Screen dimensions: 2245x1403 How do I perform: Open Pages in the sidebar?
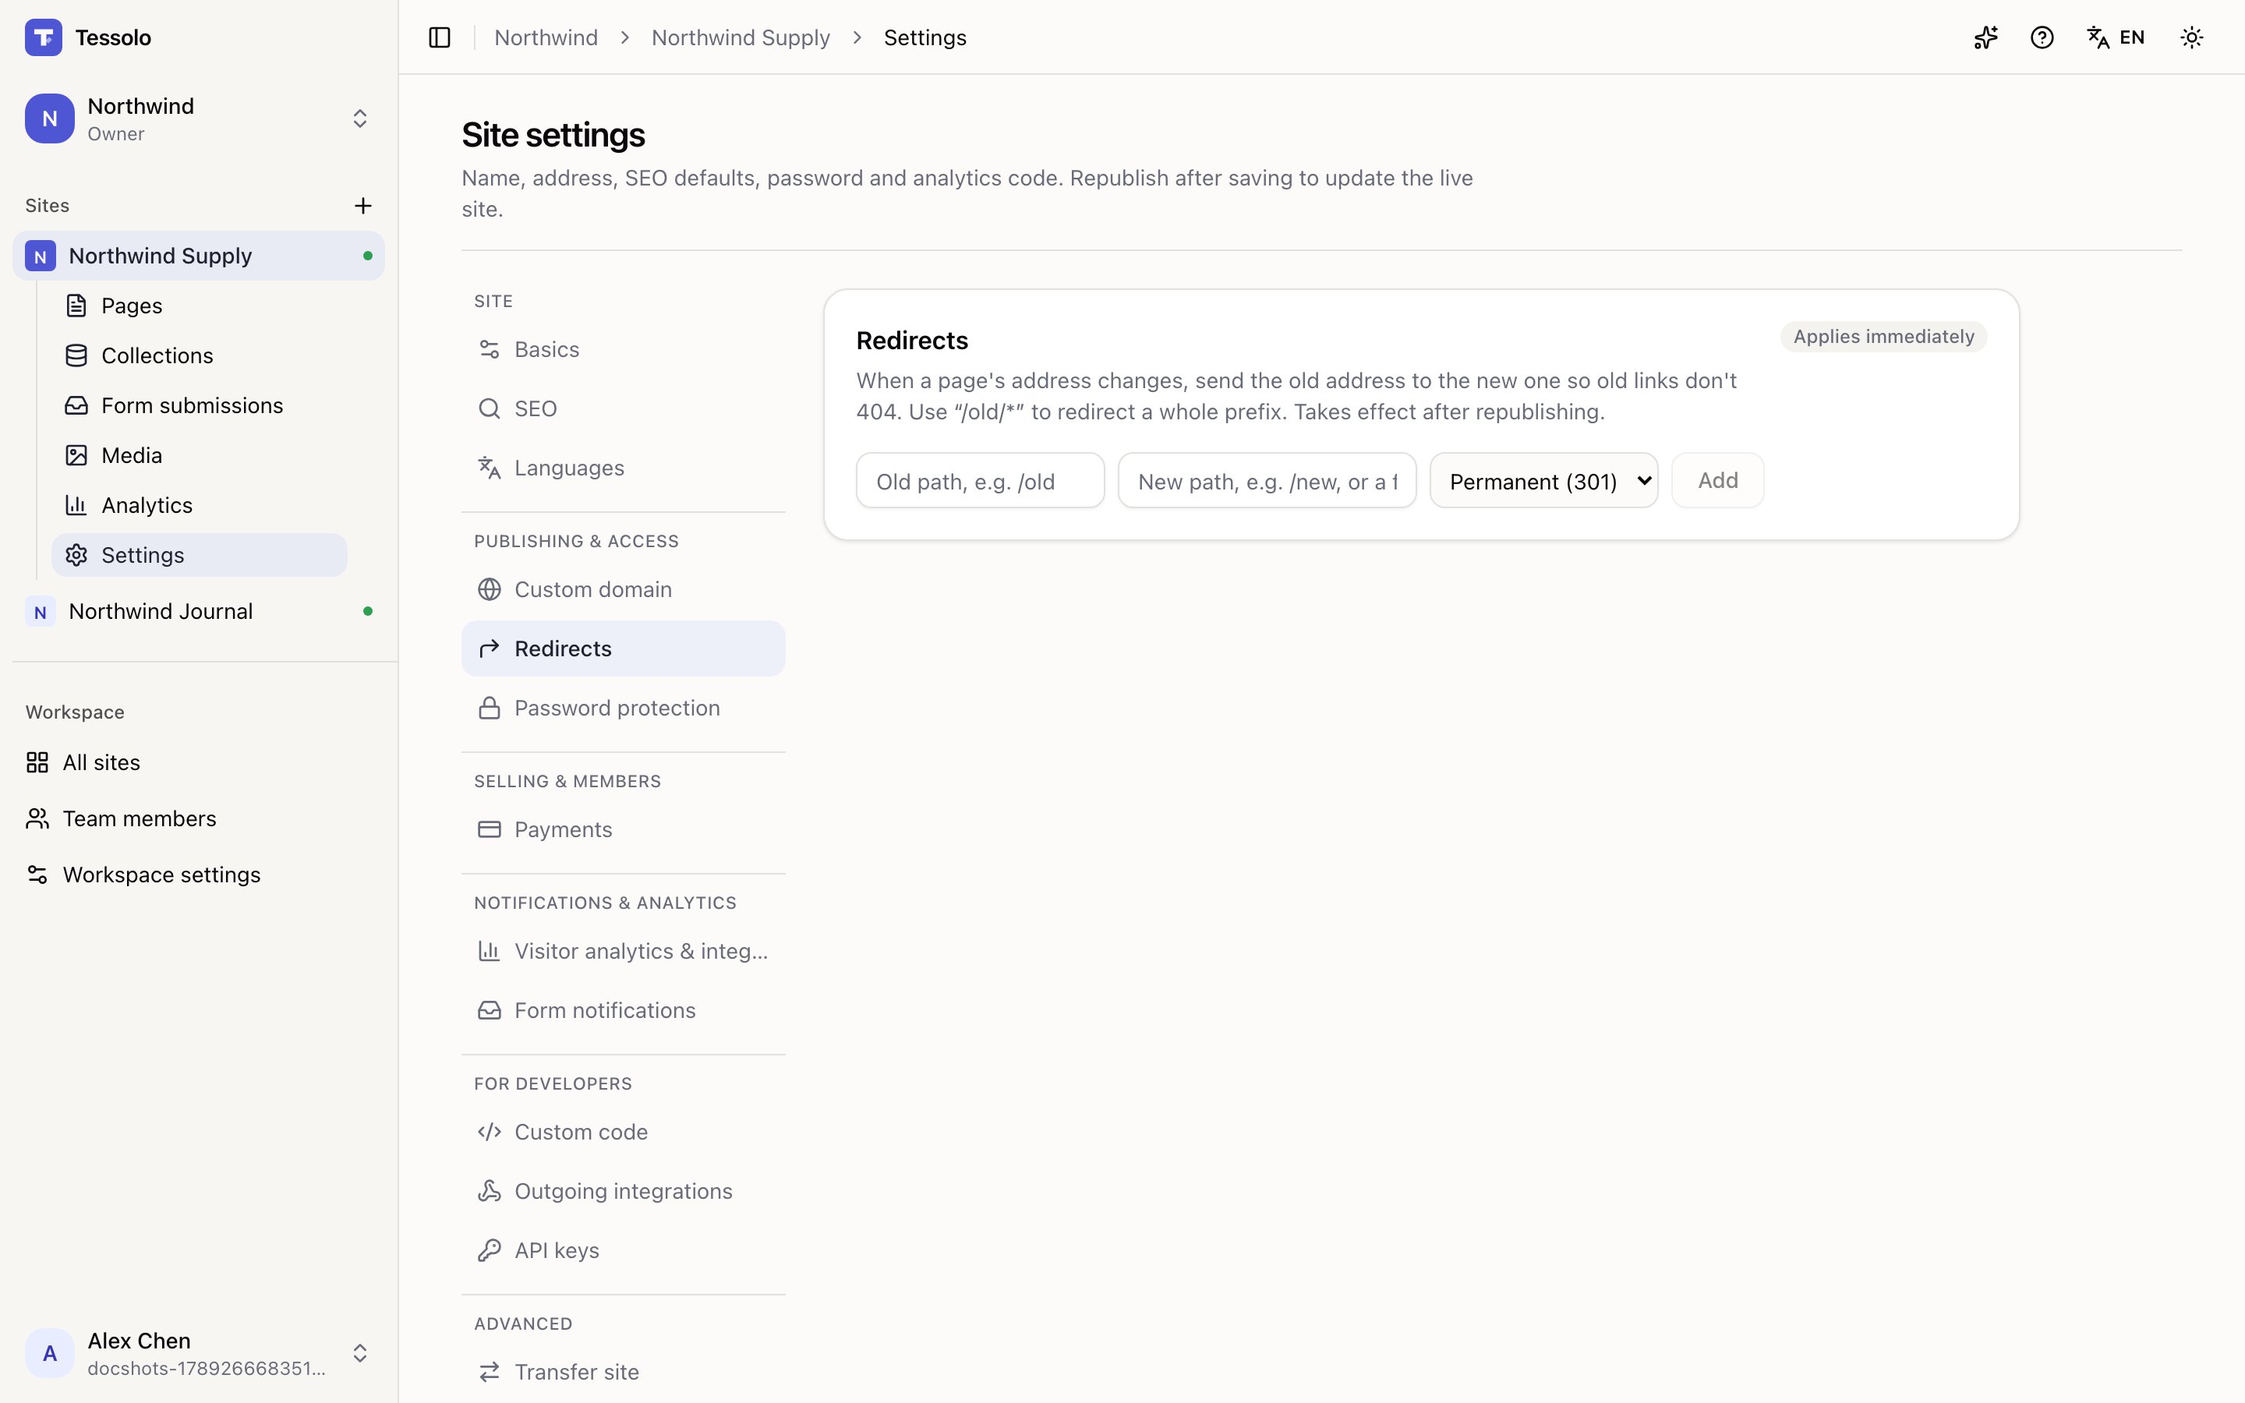click(x=200, y=306)
